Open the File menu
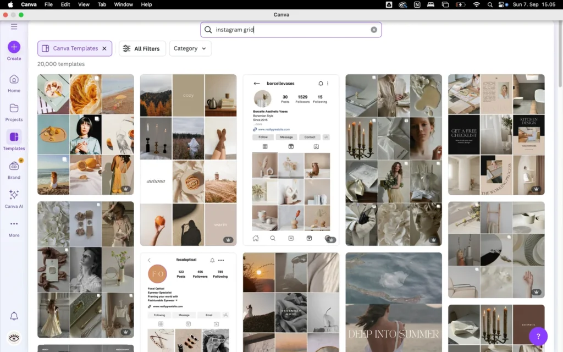This screenshot has height=352, width=563. tap(48, 4)
